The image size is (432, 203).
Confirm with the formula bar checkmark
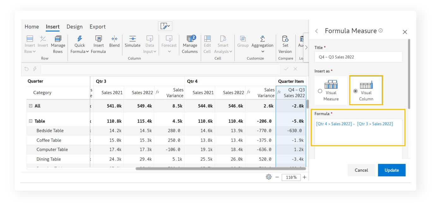click(286, 69)
